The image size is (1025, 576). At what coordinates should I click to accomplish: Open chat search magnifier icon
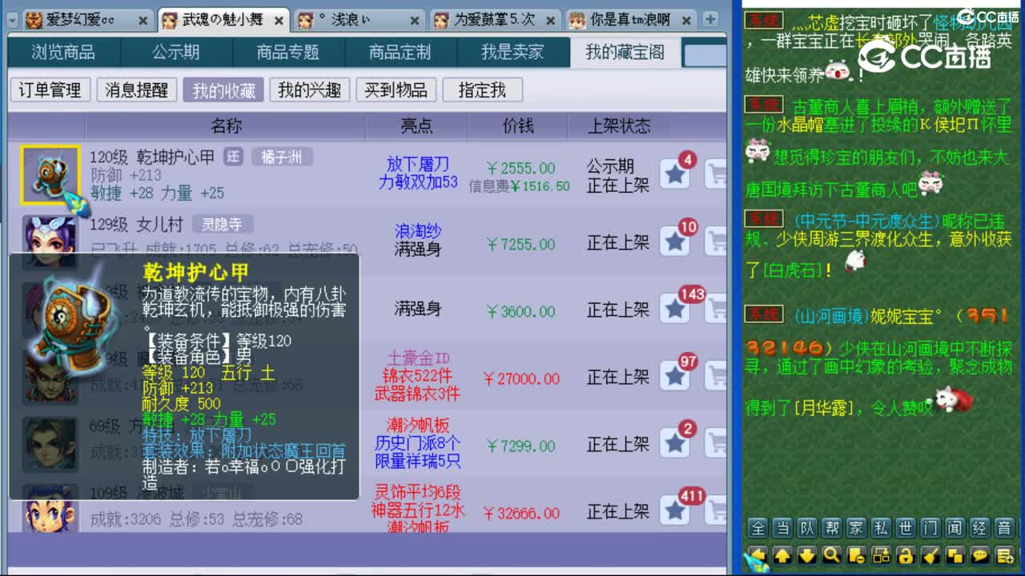click(831, 555)
